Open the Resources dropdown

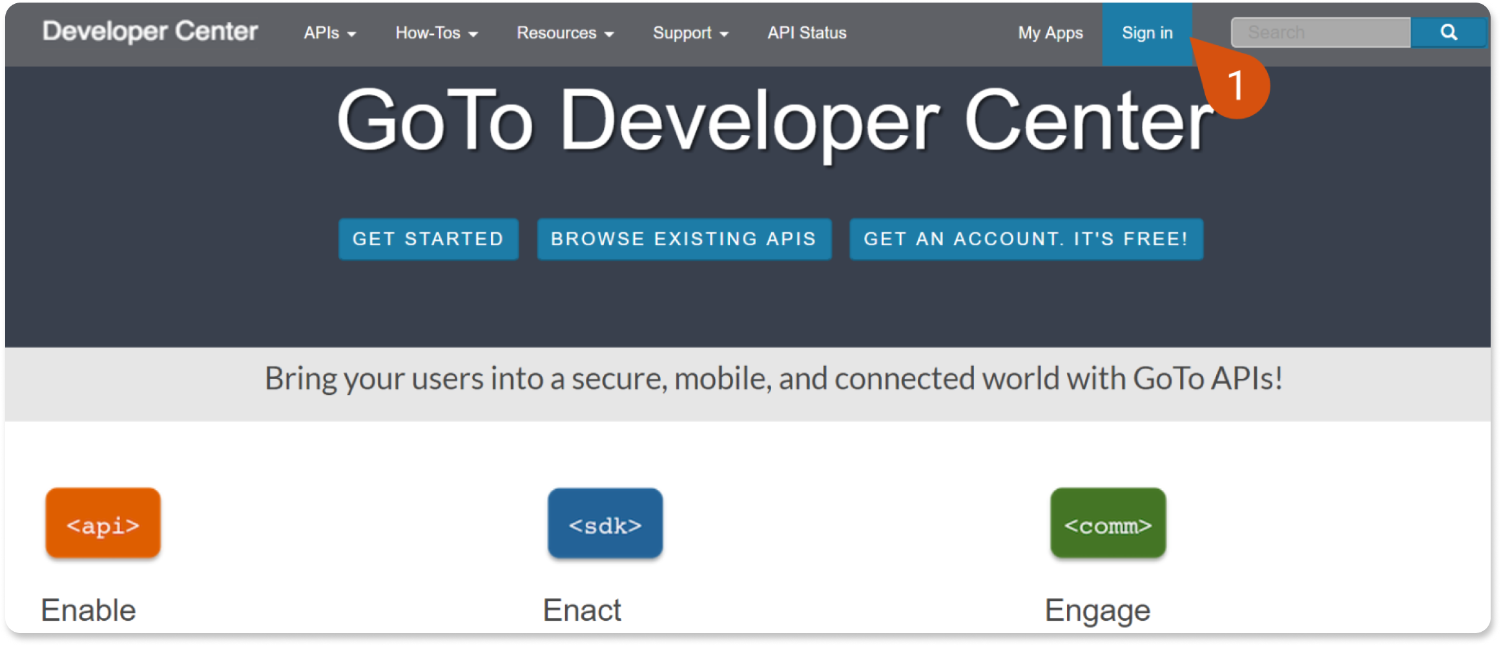click(x=565, y=33)
